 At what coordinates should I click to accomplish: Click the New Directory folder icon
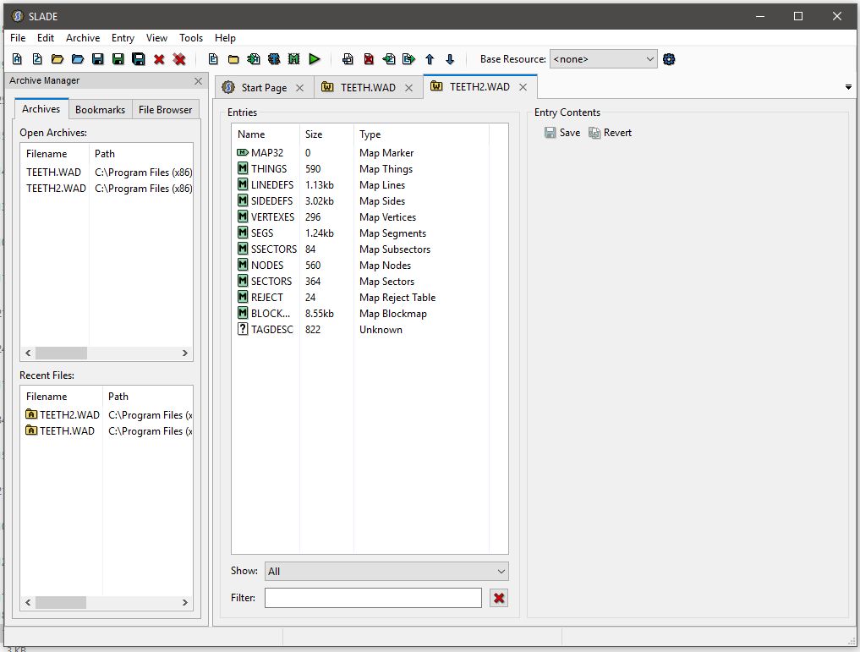coord(233,59)
